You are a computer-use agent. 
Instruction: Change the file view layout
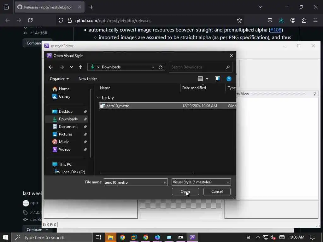click(x=200, y=79)
